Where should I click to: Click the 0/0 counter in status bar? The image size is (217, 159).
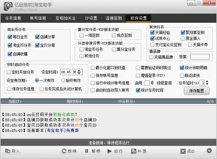pos(210,101)
